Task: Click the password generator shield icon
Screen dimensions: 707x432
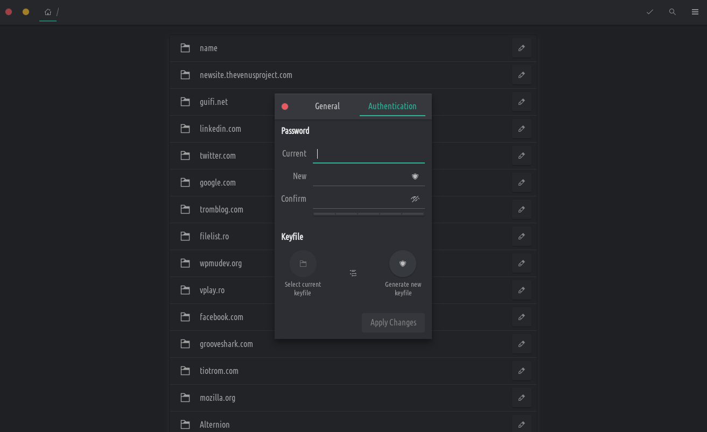Action: point(415,176)
